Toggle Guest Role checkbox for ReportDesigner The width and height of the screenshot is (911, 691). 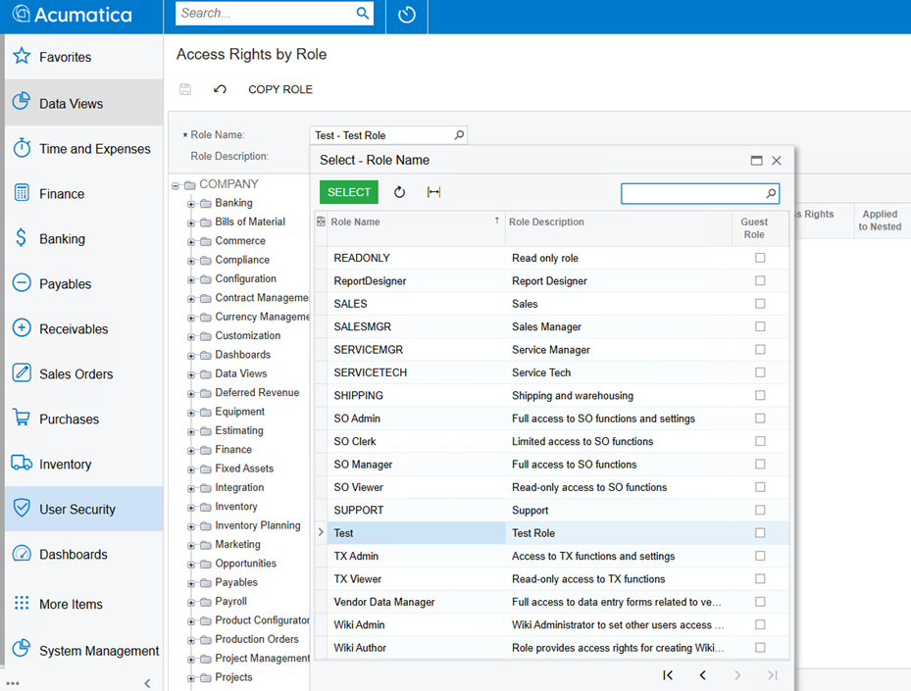[760, 280]
